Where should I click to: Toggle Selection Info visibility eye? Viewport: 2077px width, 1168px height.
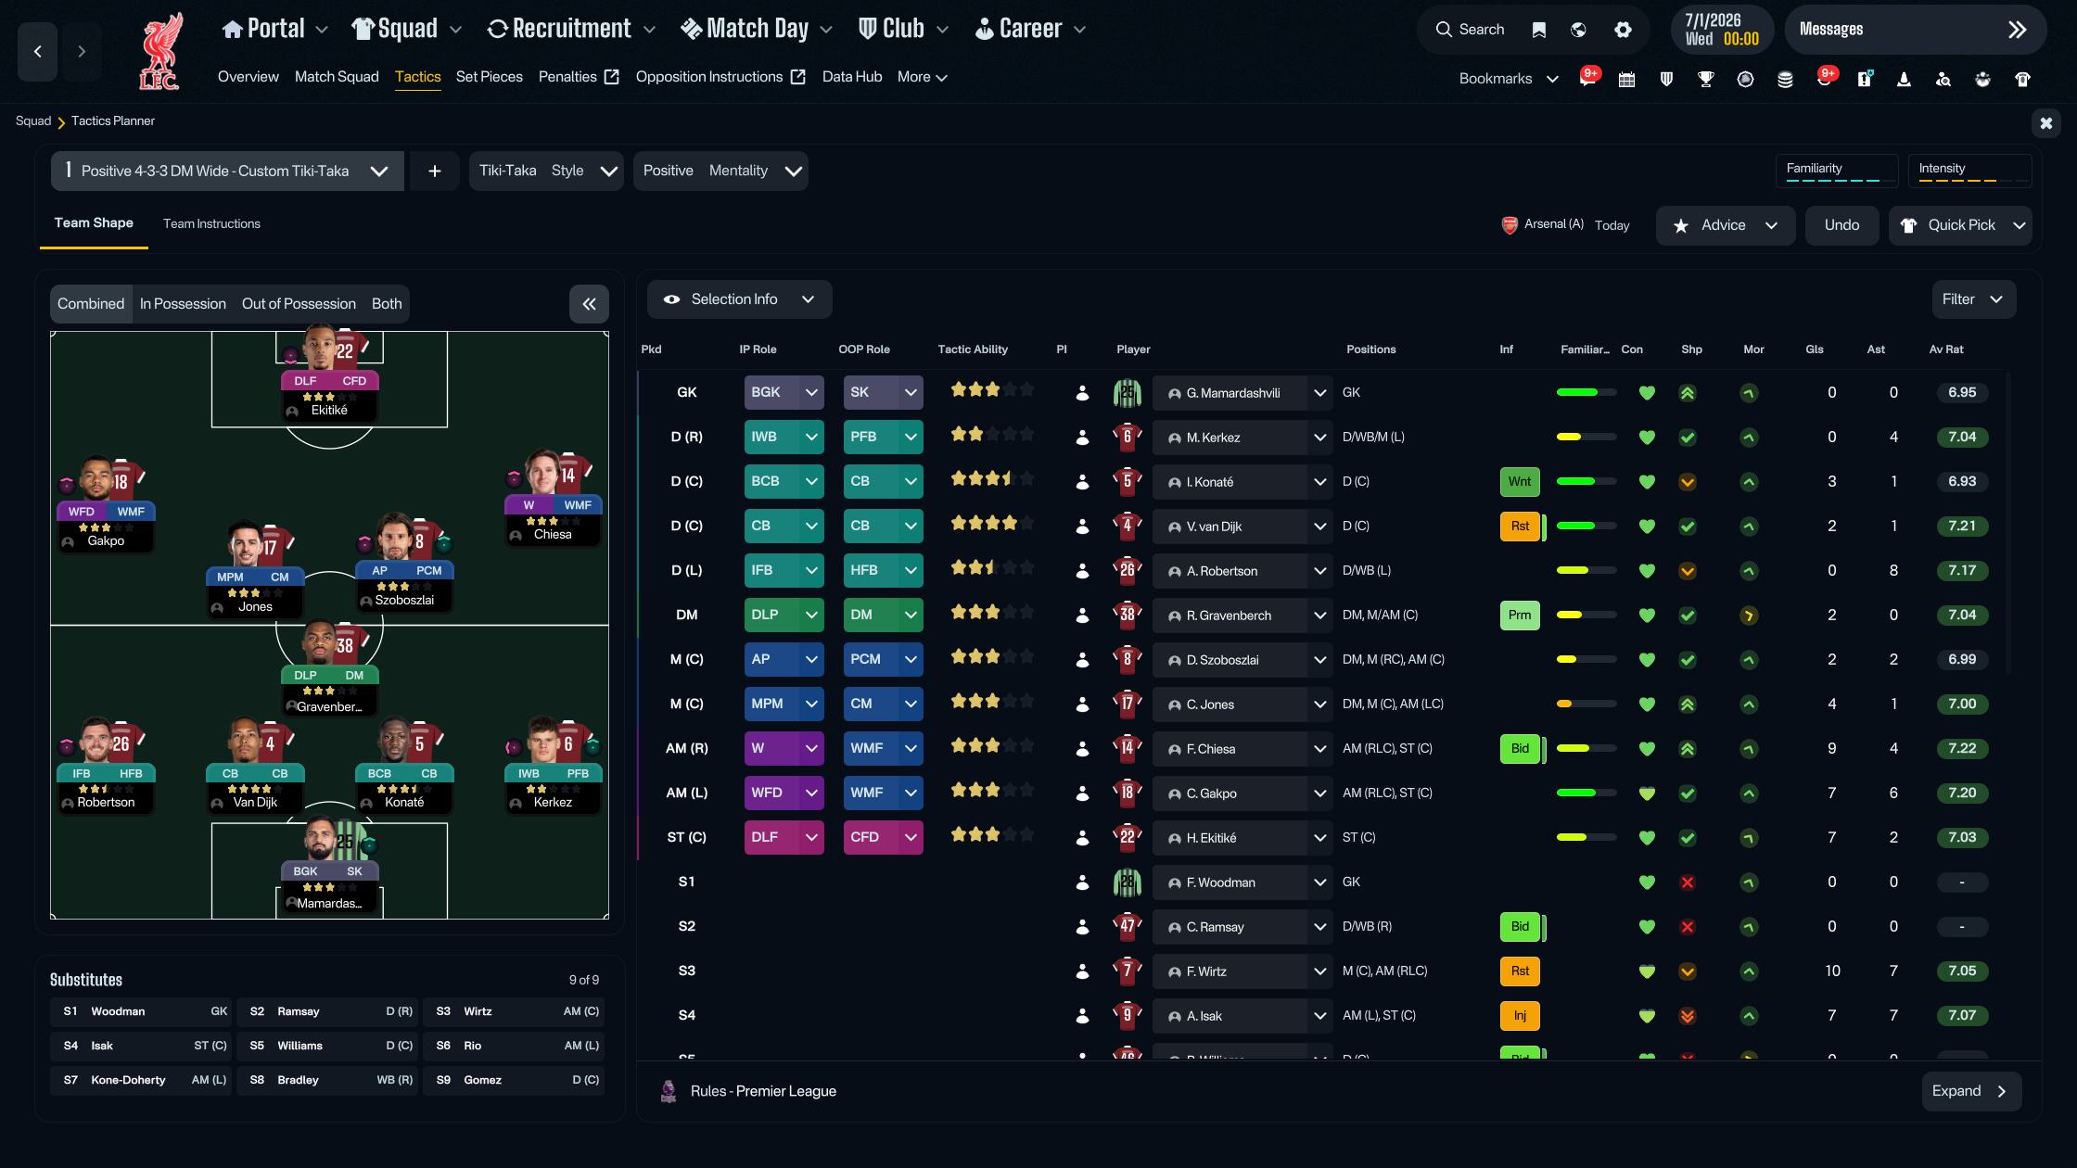tap(670, 298)
